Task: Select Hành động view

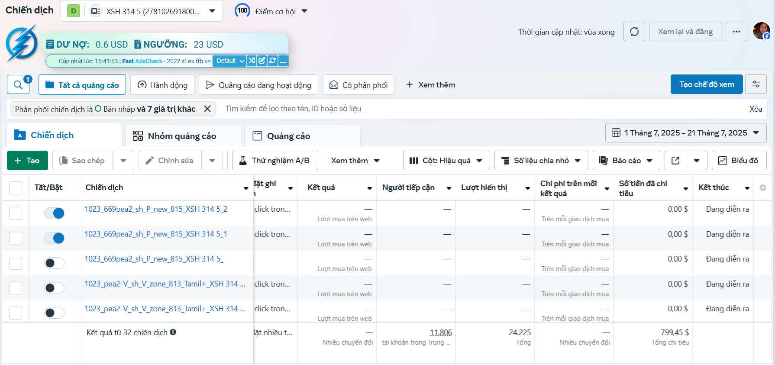Action: tap(162, 85)
